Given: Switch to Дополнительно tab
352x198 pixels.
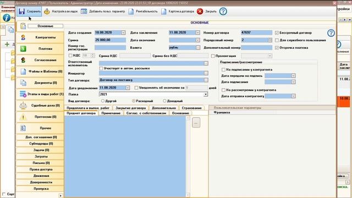Looking at the screenshot, I should pyautogui.click(x=164, y=108).
